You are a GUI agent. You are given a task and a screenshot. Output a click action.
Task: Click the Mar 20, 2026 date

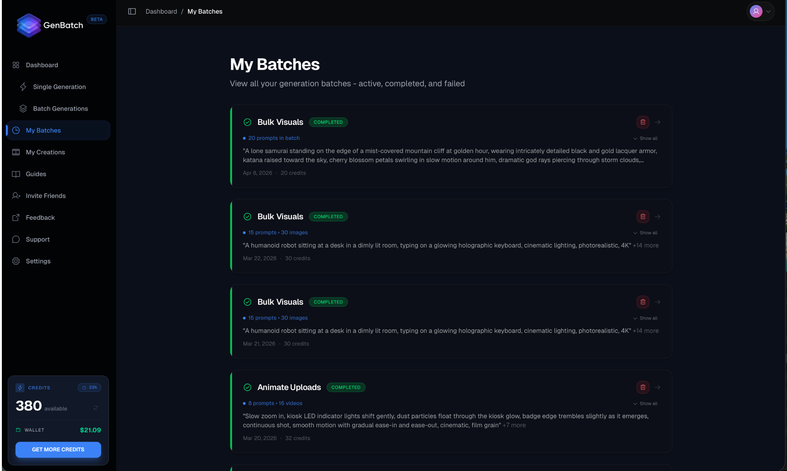click(x=260, y=438)
